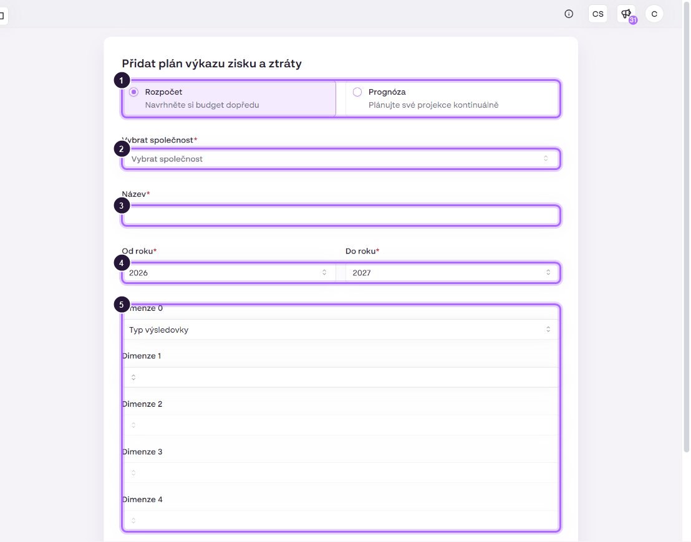Click the page's vertical scrollbar
691x542 pixels.
[x=686, y=226]
